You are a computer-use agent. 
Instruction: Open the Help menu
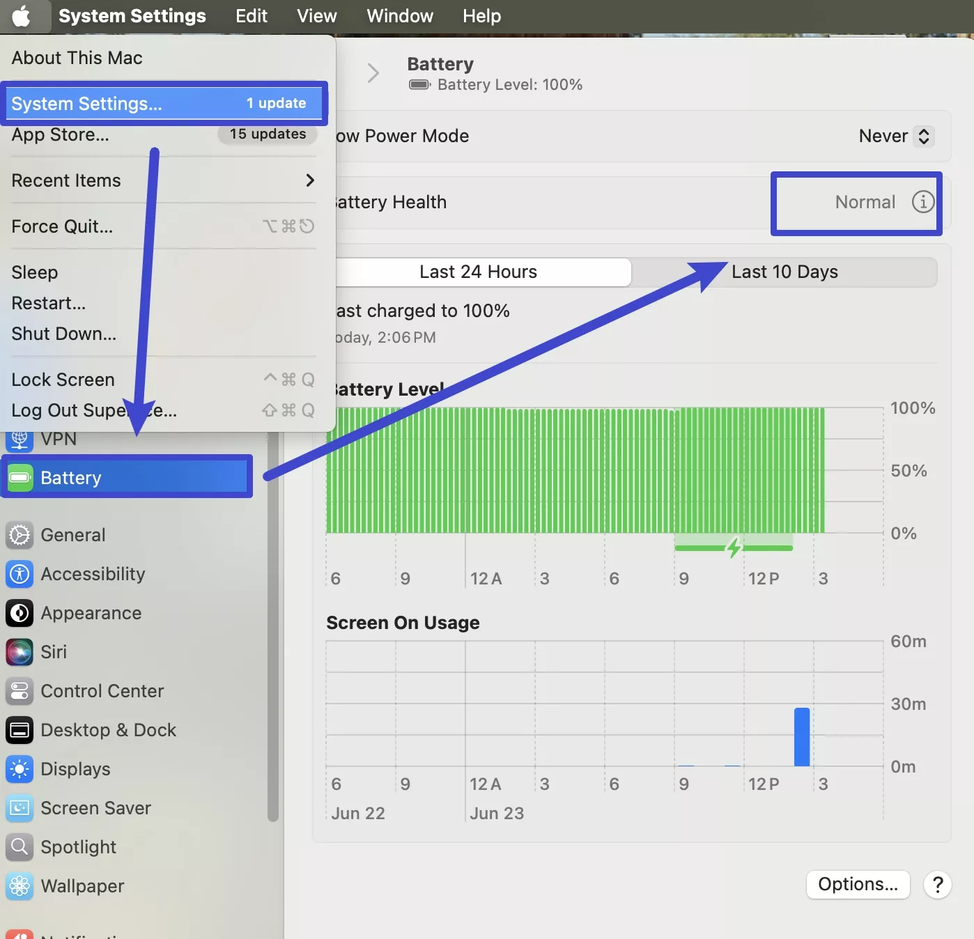(482, 15)
